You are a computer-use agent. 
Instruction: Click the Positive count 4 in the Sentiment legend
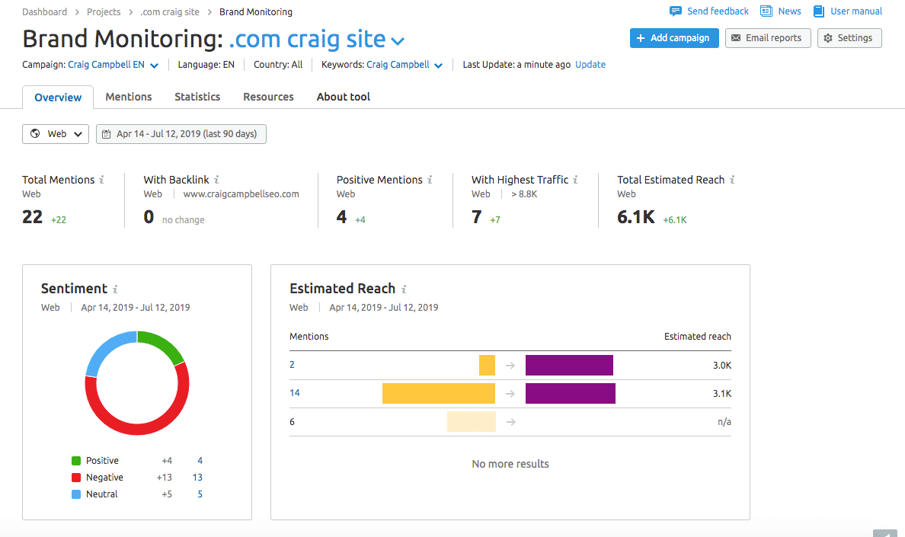[200, 461]
